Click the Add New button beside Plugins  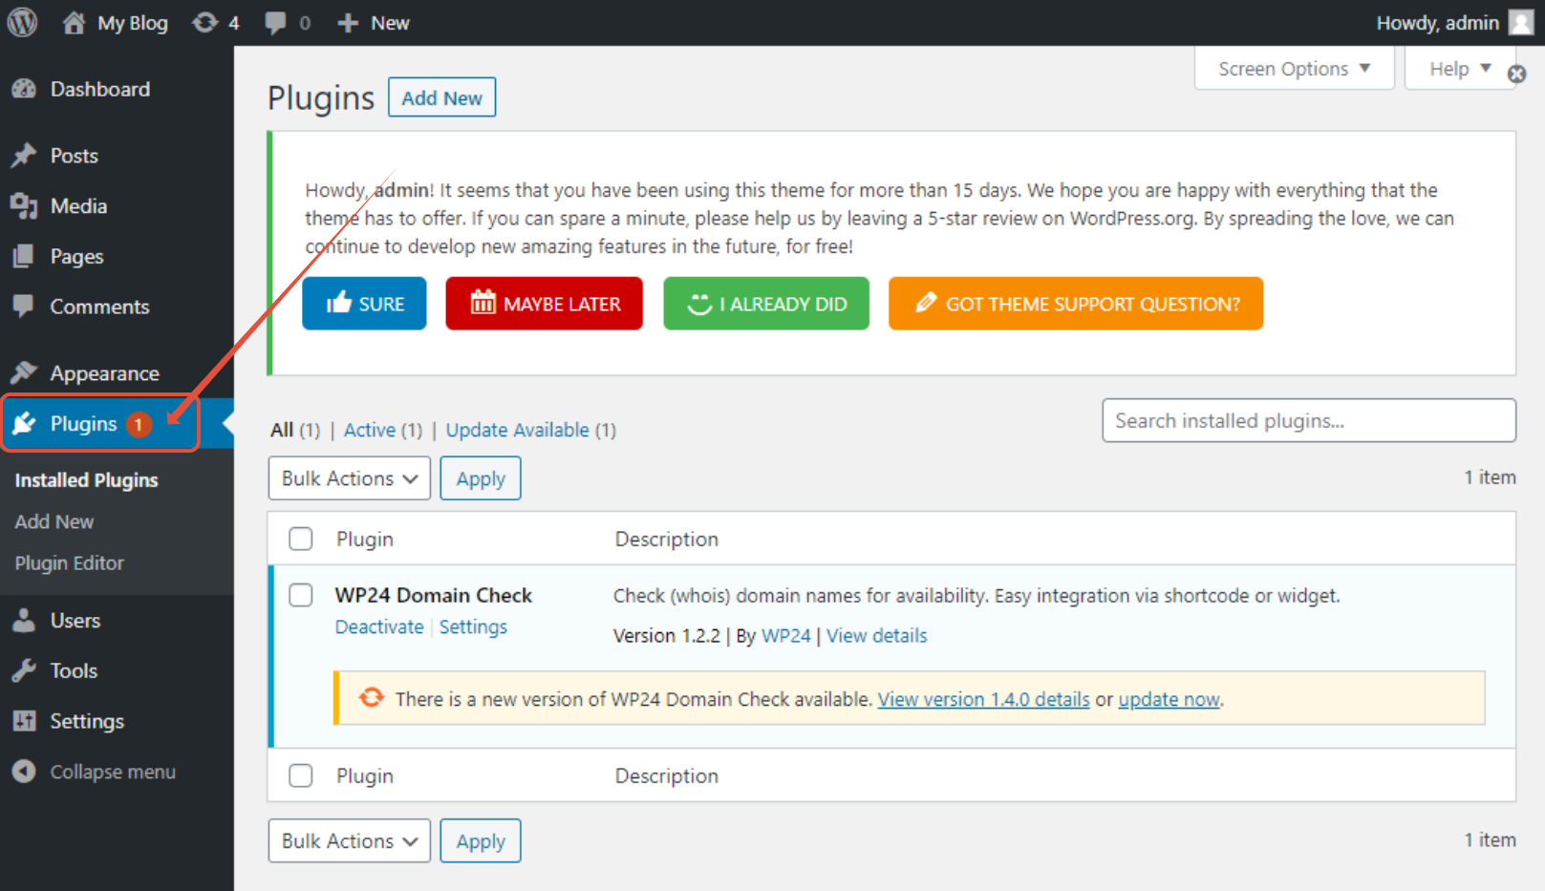point(441,97)
